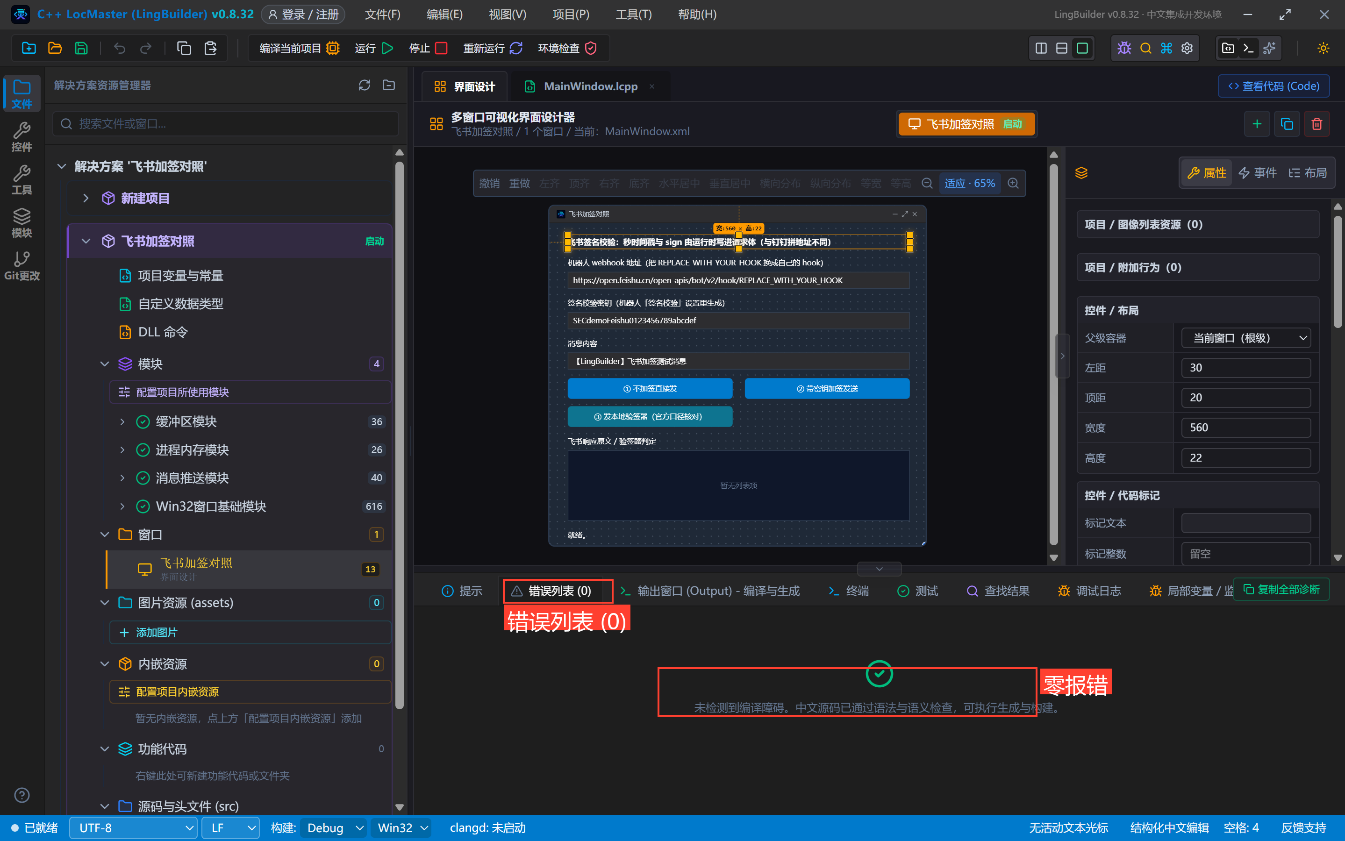Click 编译当前项目 button
This screenshot has height=841, width=1345.
pyautogui.click(x=299, y=49)
